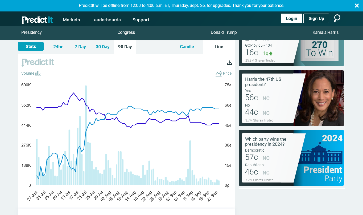Click the PredictIt logo in header
Screen dimensions: 363x215
click(37, 20)
